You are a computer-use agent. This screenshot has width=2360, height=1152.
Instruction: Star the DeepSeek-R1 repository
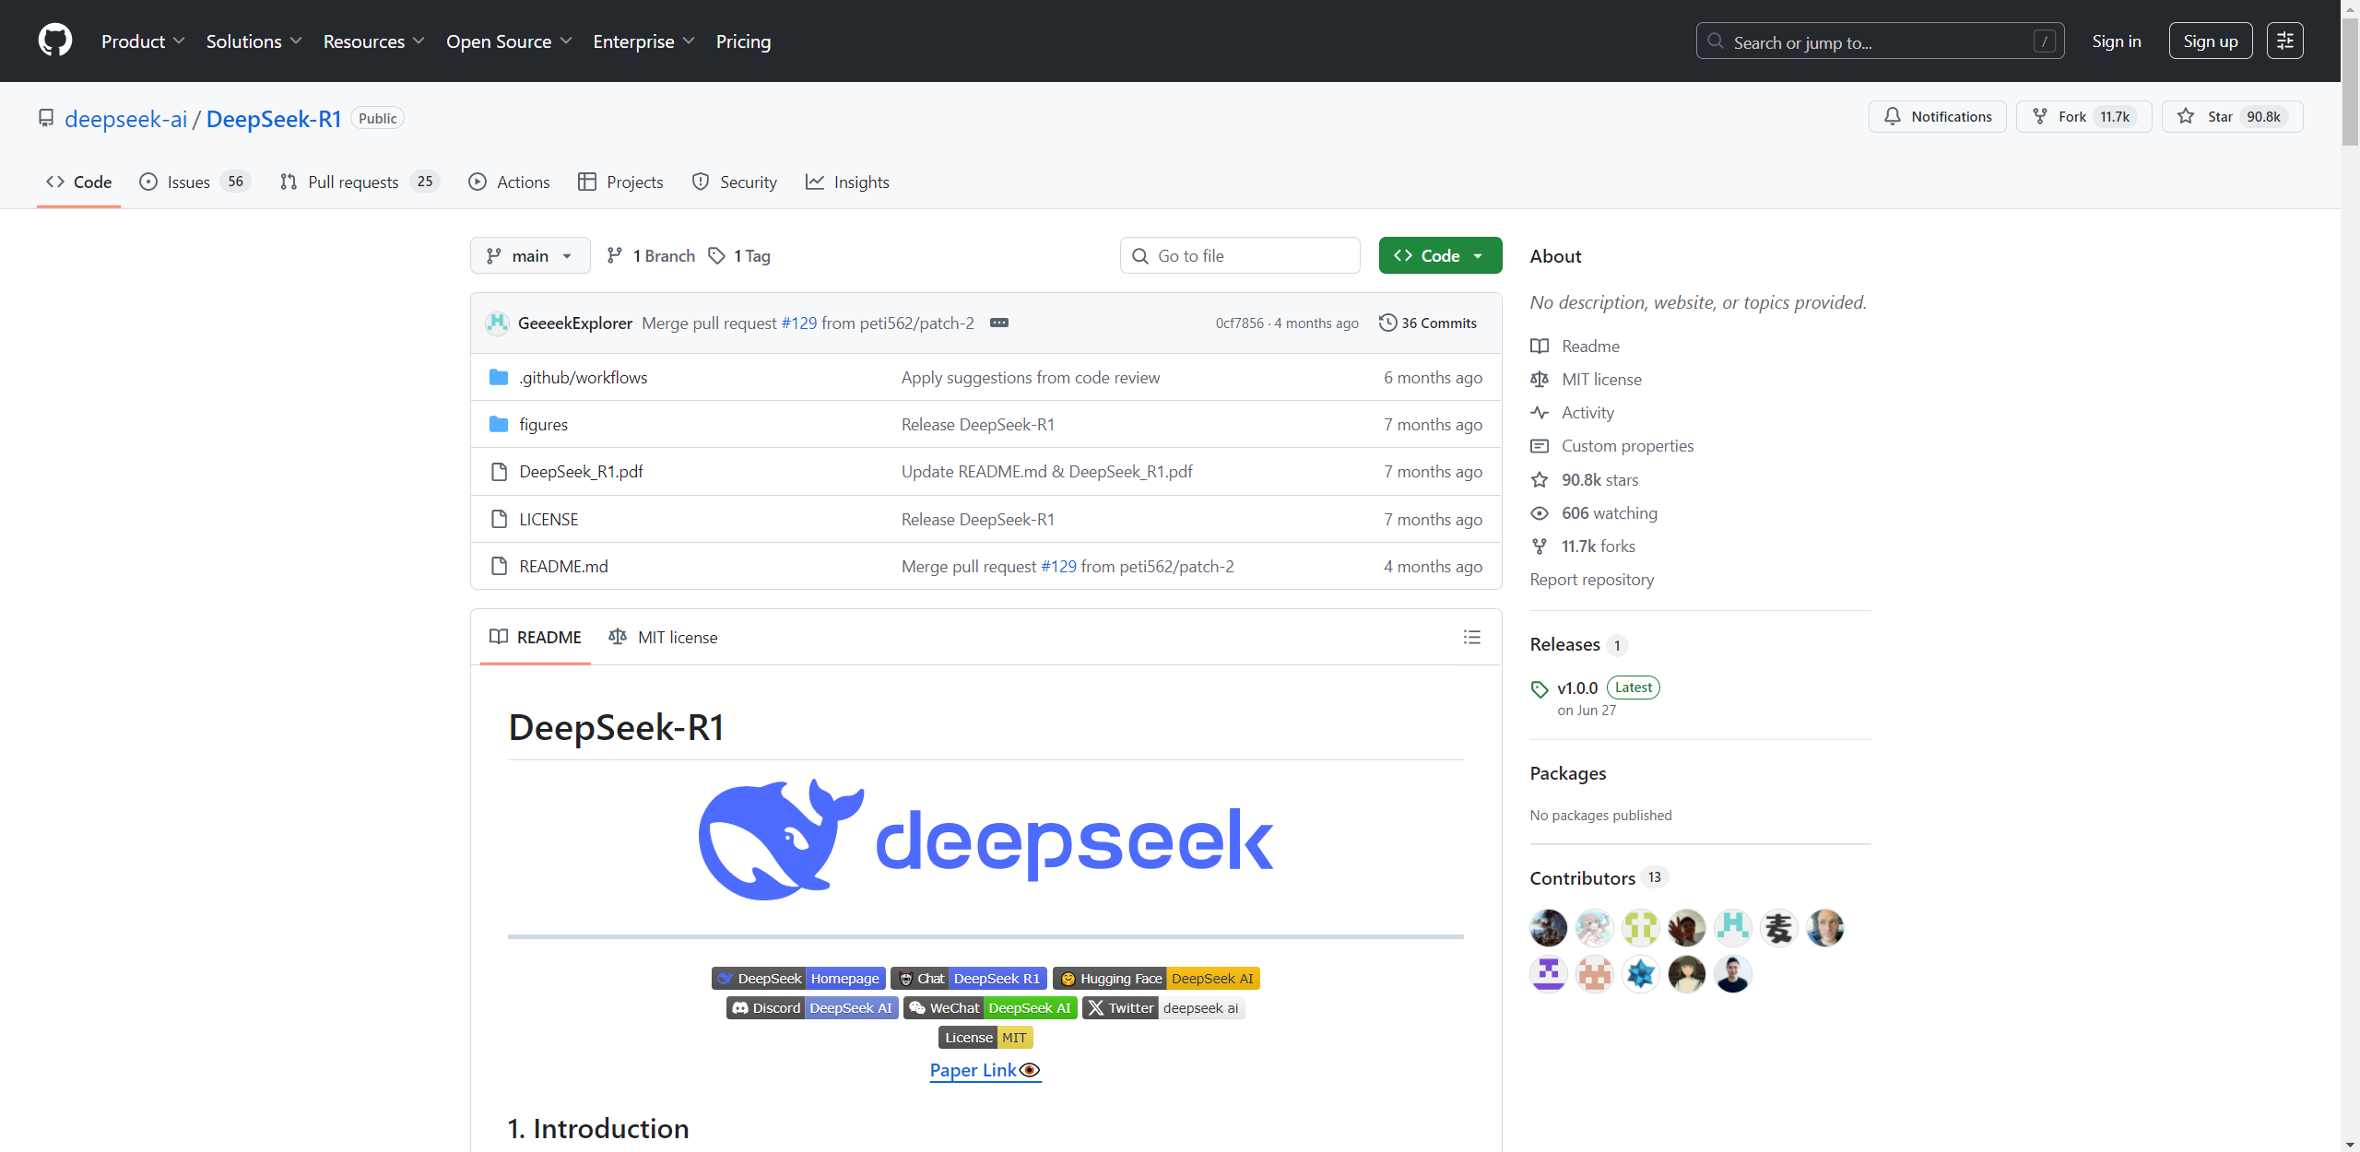coord(2232,116)
